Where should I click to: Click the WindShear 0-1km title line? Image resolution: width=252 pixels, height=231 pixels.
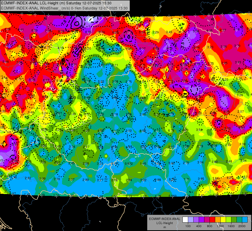pos(64,8)
